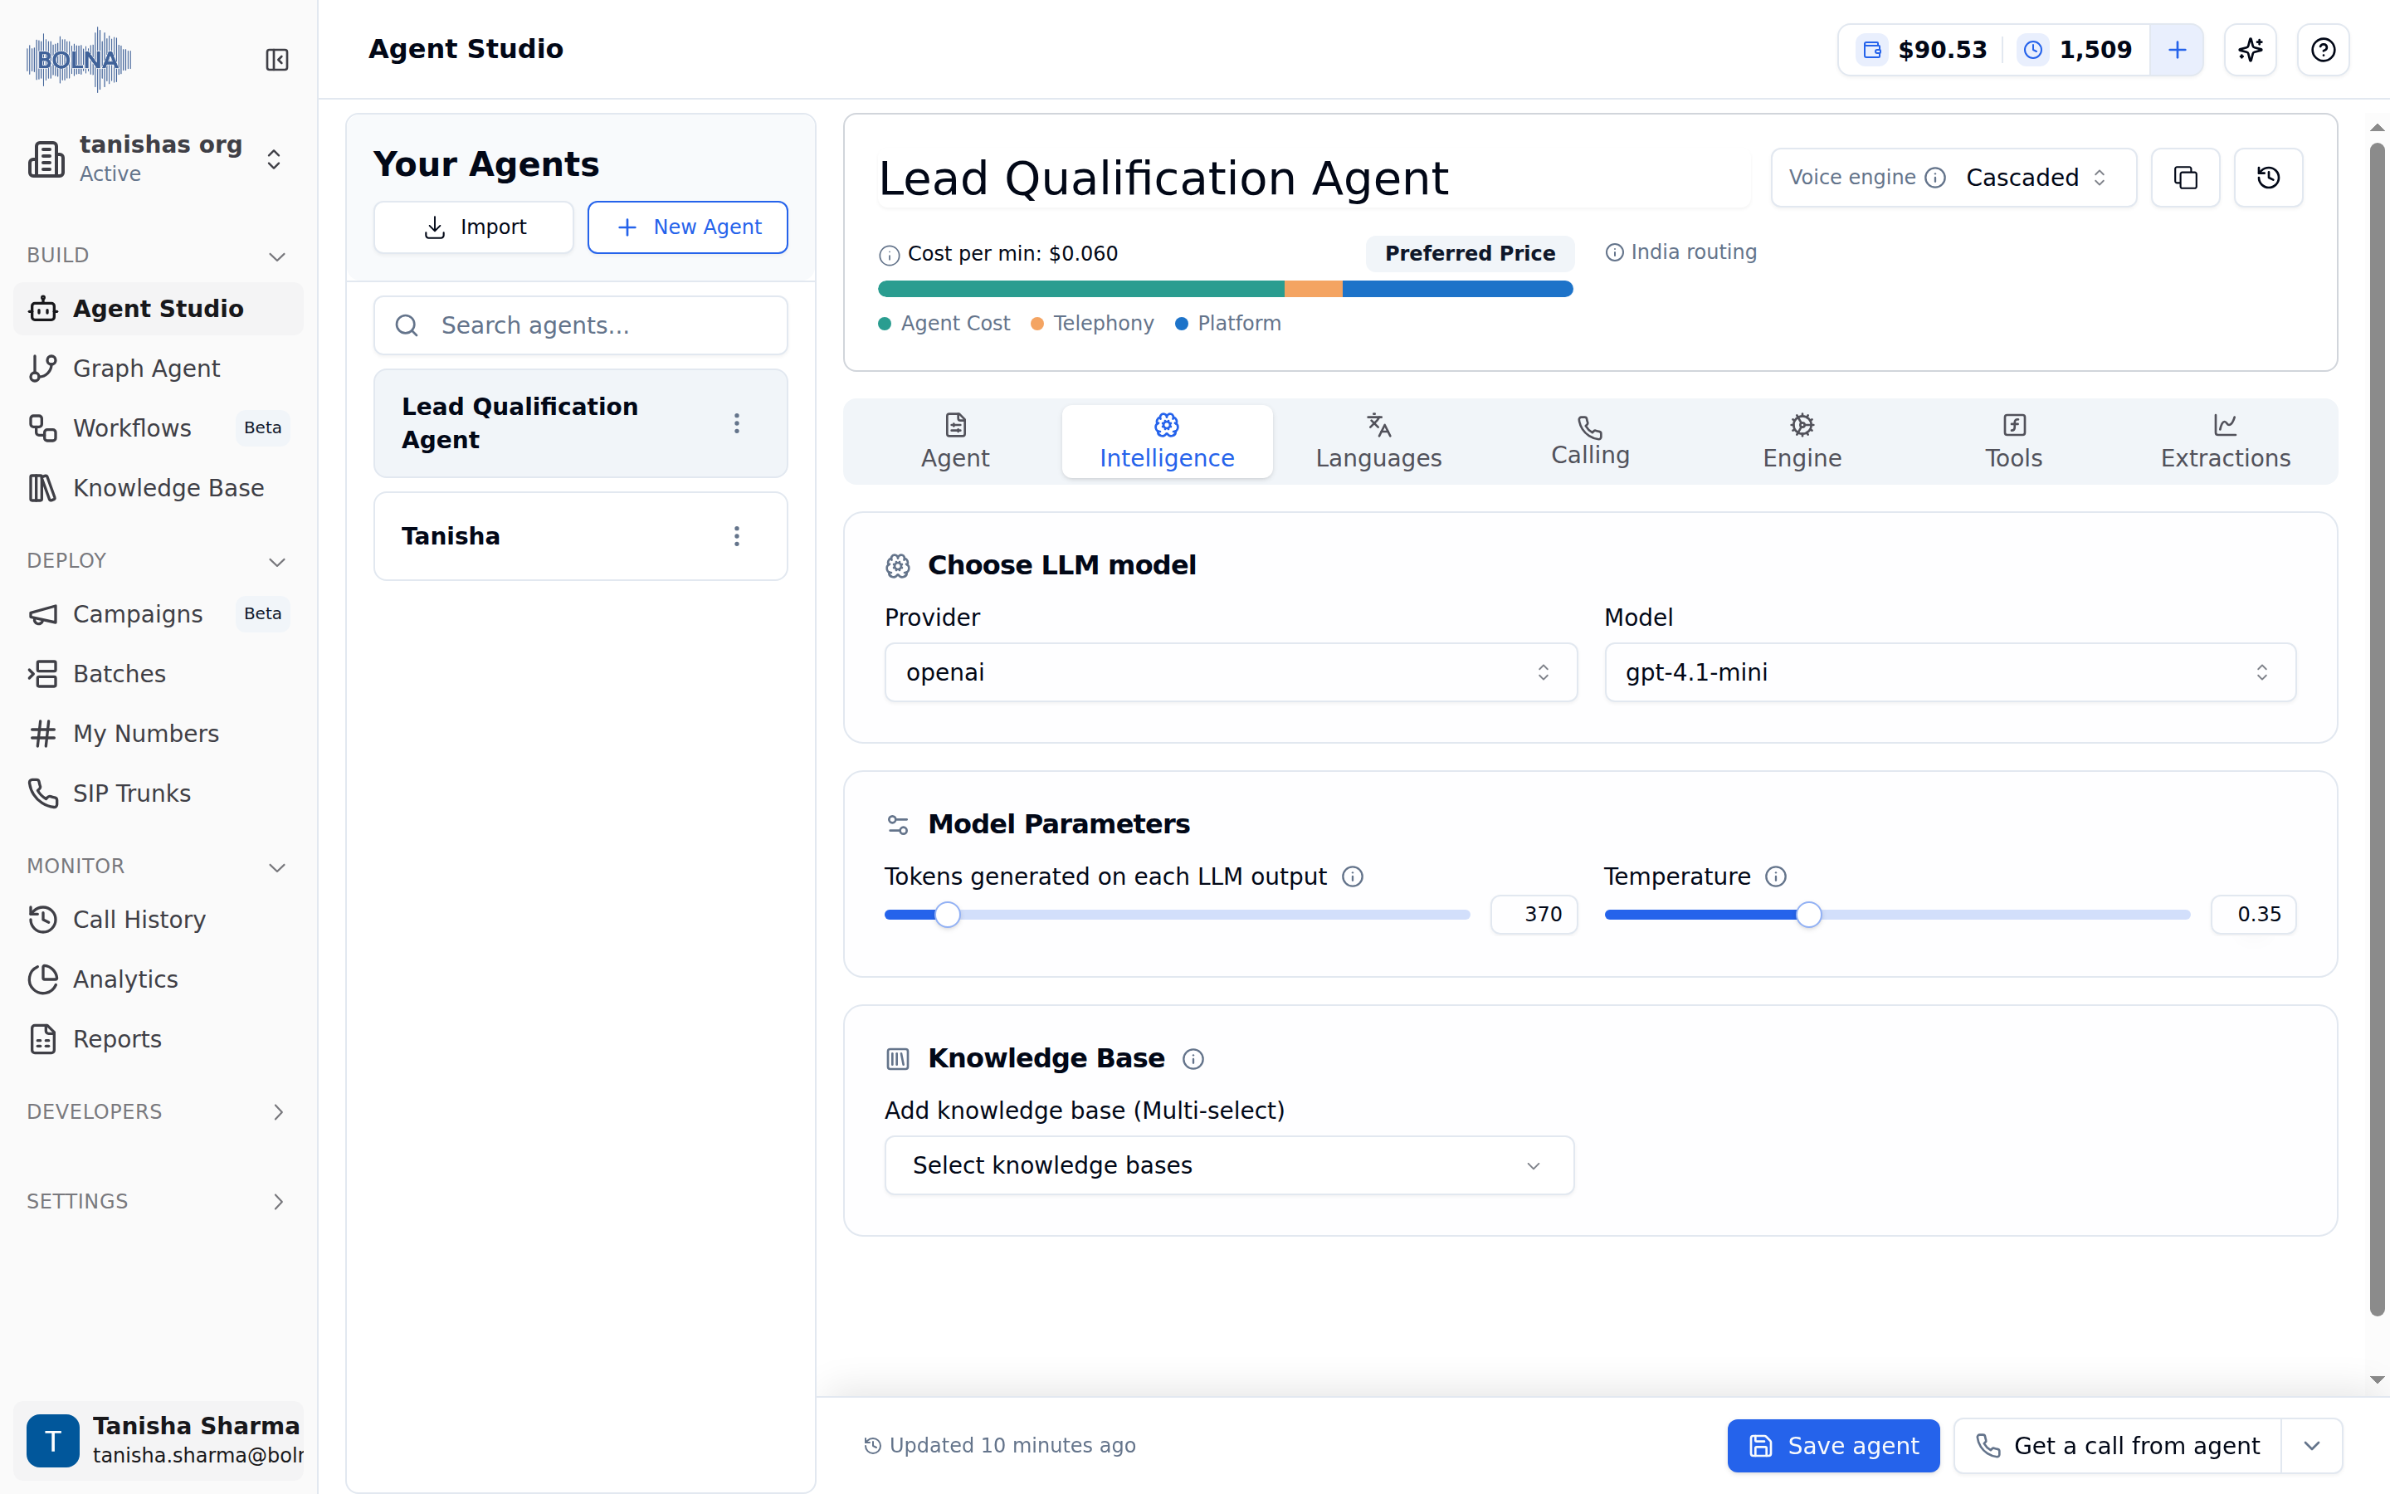This screenshot has width=2390, height=1494.
Task: Switch to the Calling tab
Action: [1590, 442]
